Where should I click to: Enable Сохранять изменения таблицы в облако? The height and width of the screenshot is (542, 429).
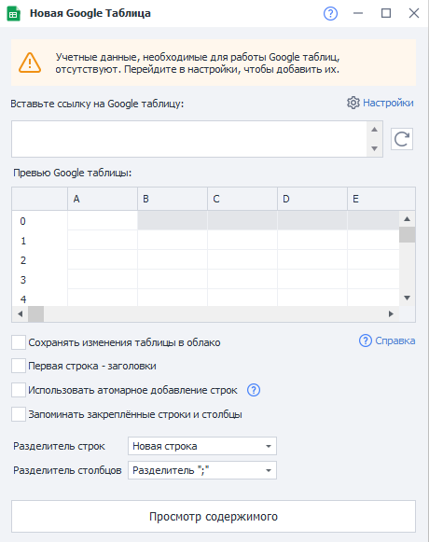19,342
